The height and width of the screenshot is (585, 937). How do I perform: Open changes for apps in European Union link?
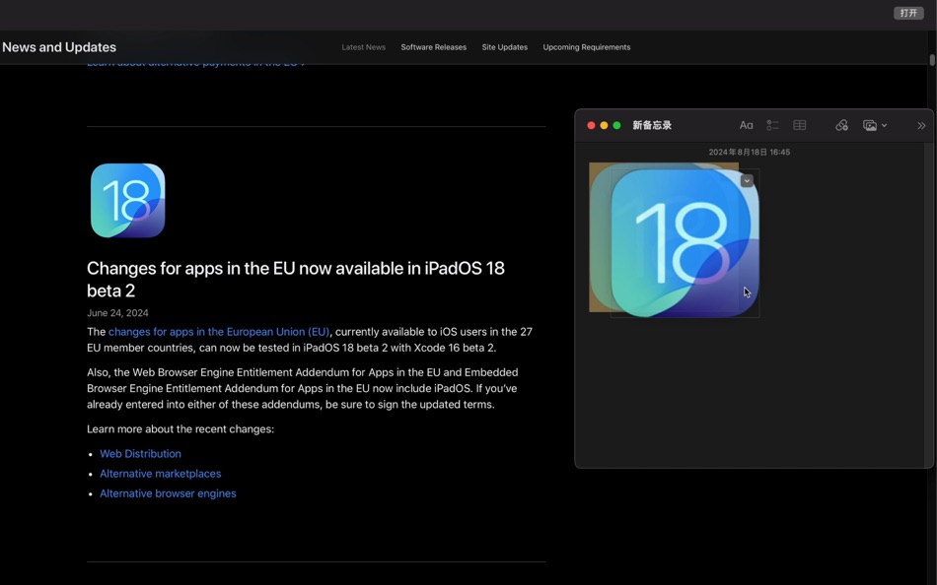coord(219,332)
